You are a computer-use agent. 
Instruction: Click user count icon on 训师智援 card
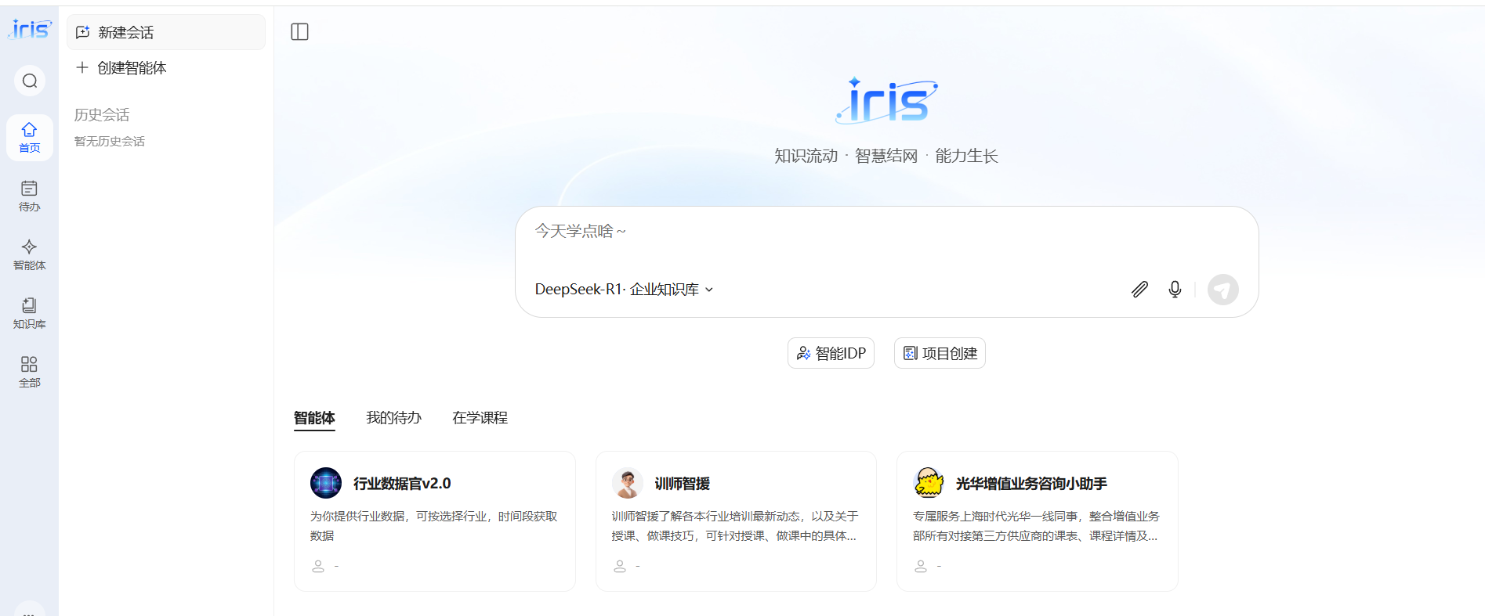click(620, 566)
